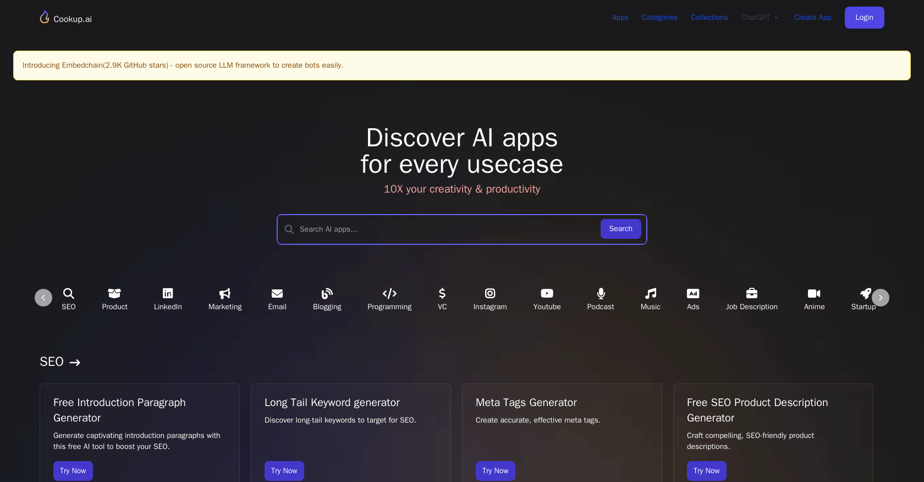
Task: Select the LinkedIn category icon
Action: click(168, 294)
